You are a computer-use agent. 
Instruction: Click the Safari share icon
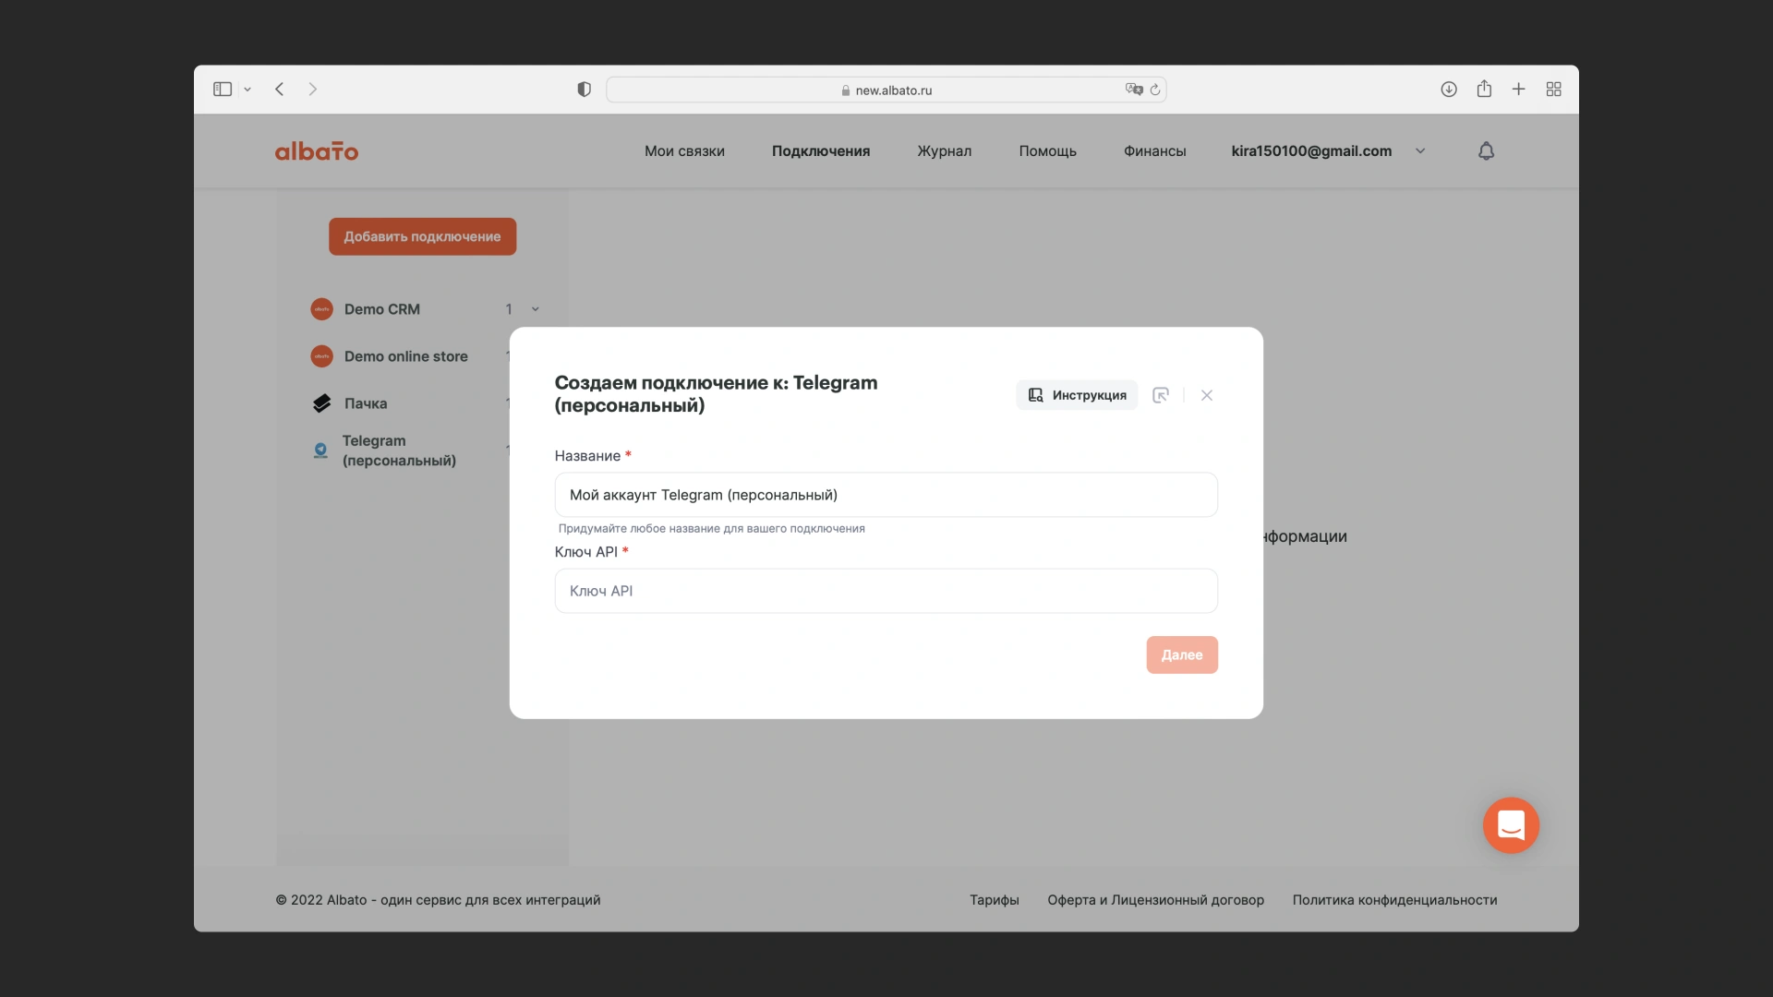pyautogui.click(x=1484, y=90)
